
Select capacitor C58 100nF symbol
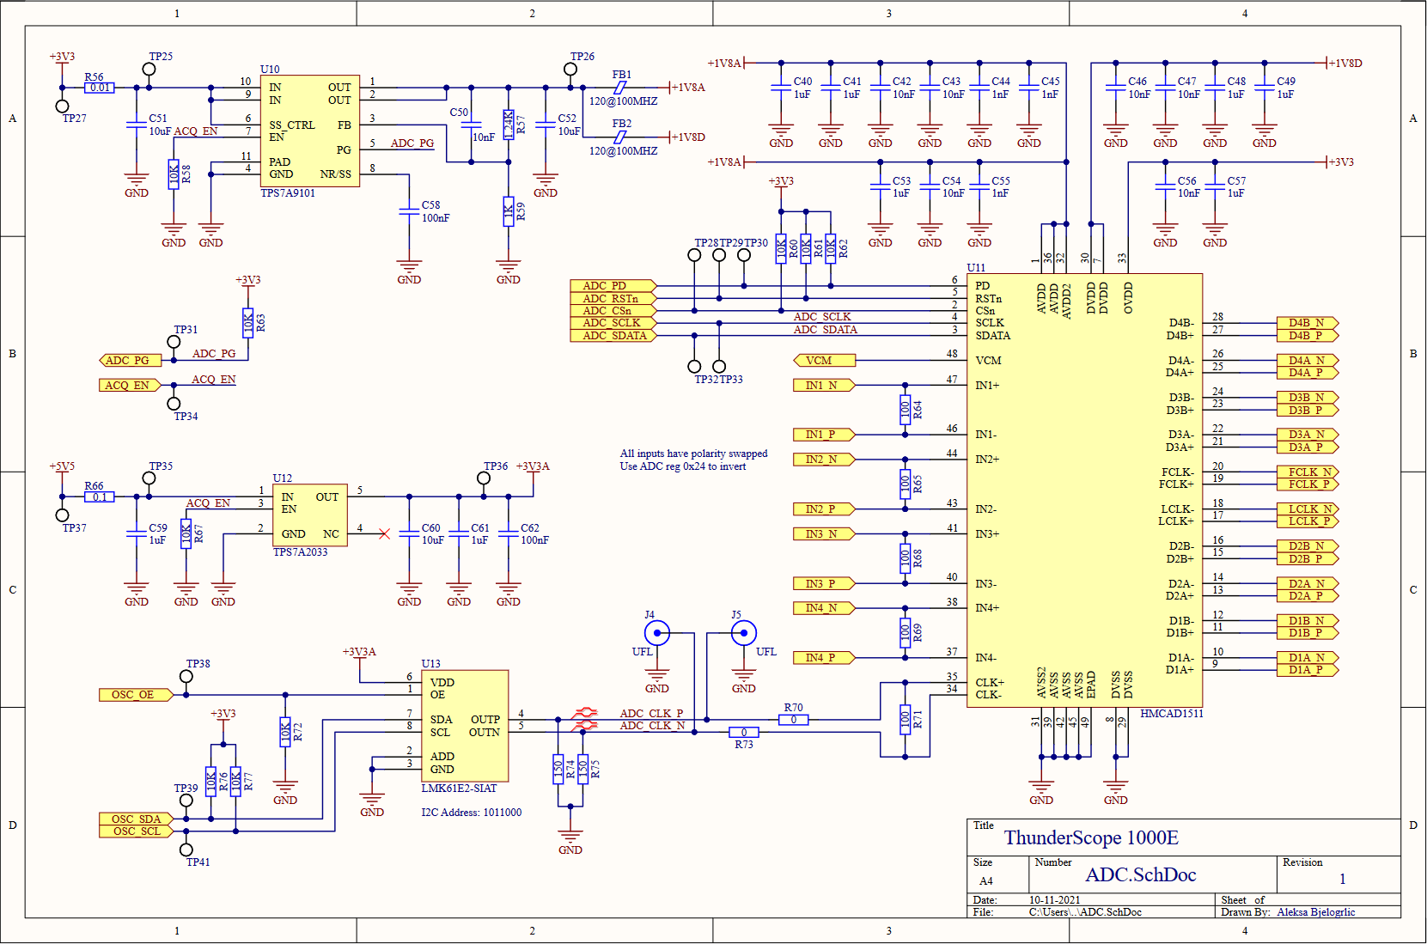[409, 211]
